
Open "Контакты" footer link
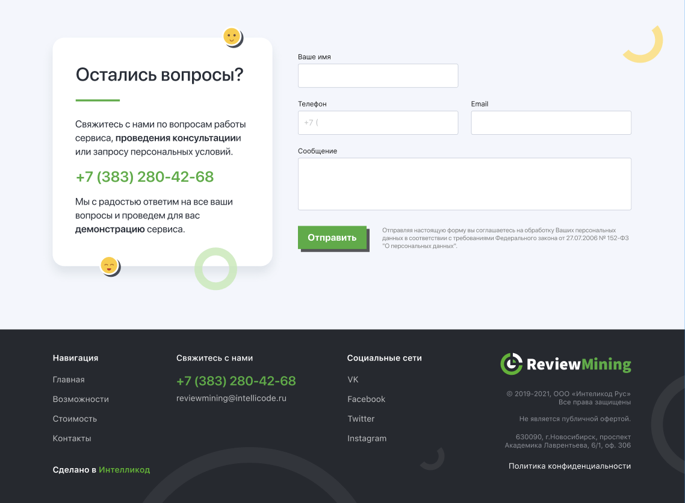[x=72, y=439]
